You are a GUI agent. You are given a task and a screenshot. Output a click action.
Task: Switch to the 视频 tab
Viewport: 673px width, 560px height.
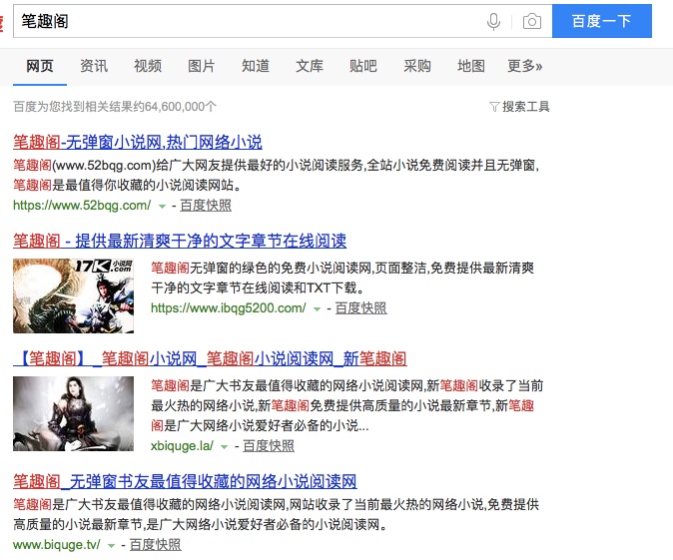[148, 66]
